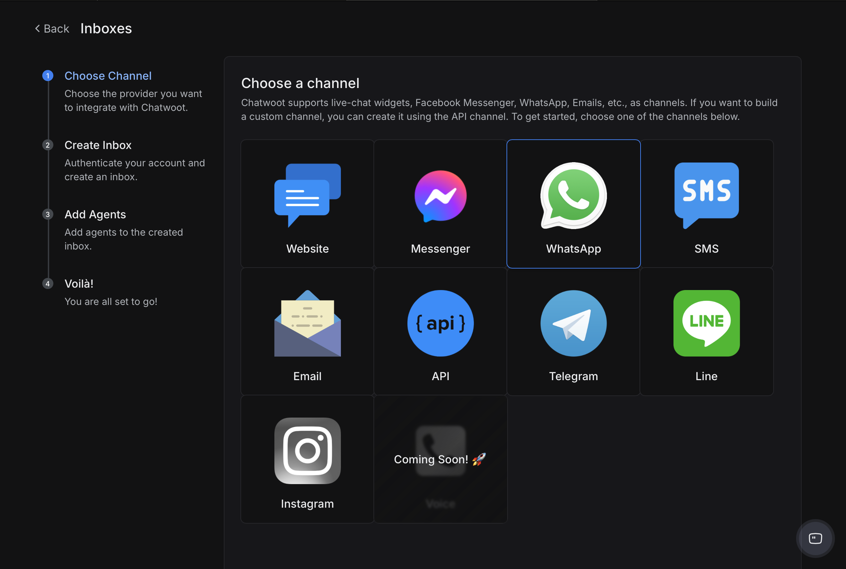Image resolution: width=846 pixels, height=569 pixels.
Task: Select the Instagram channel icon
Action: click(307, 451)
